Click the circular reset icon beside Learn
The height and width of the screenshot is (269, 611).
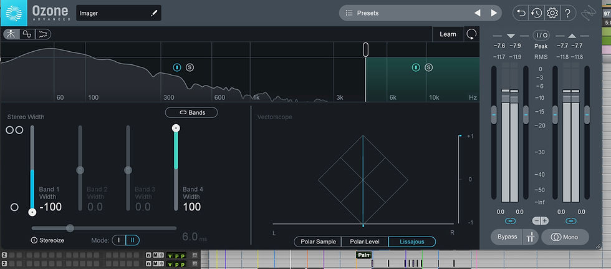point(471,34)
